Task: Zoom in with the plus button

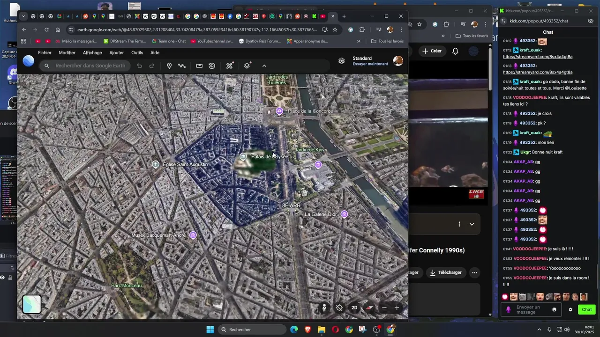Action: click(x=397, y=308)
